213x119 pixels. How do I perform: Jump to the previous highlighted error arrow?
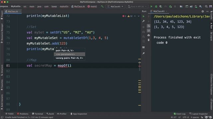[x=135, y=16]
